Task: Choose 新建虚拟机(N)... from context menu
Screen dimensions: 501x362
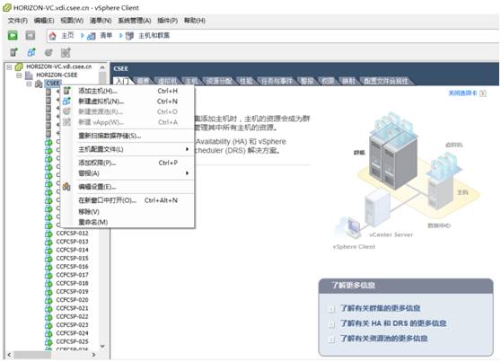Action: click(127, 102)
